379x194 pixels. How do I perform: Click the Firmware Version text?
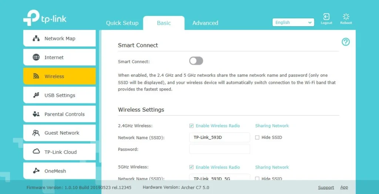coord(79,187)
